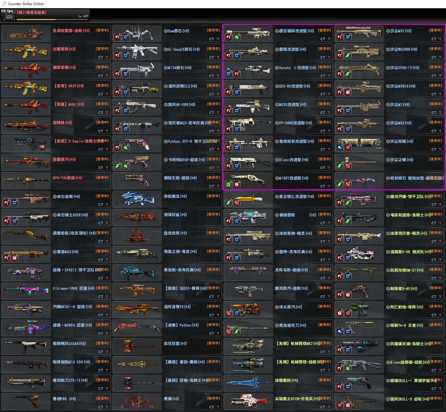
Task: Click green round perk icon on M1887改进型 row
Action: point(228,184)
